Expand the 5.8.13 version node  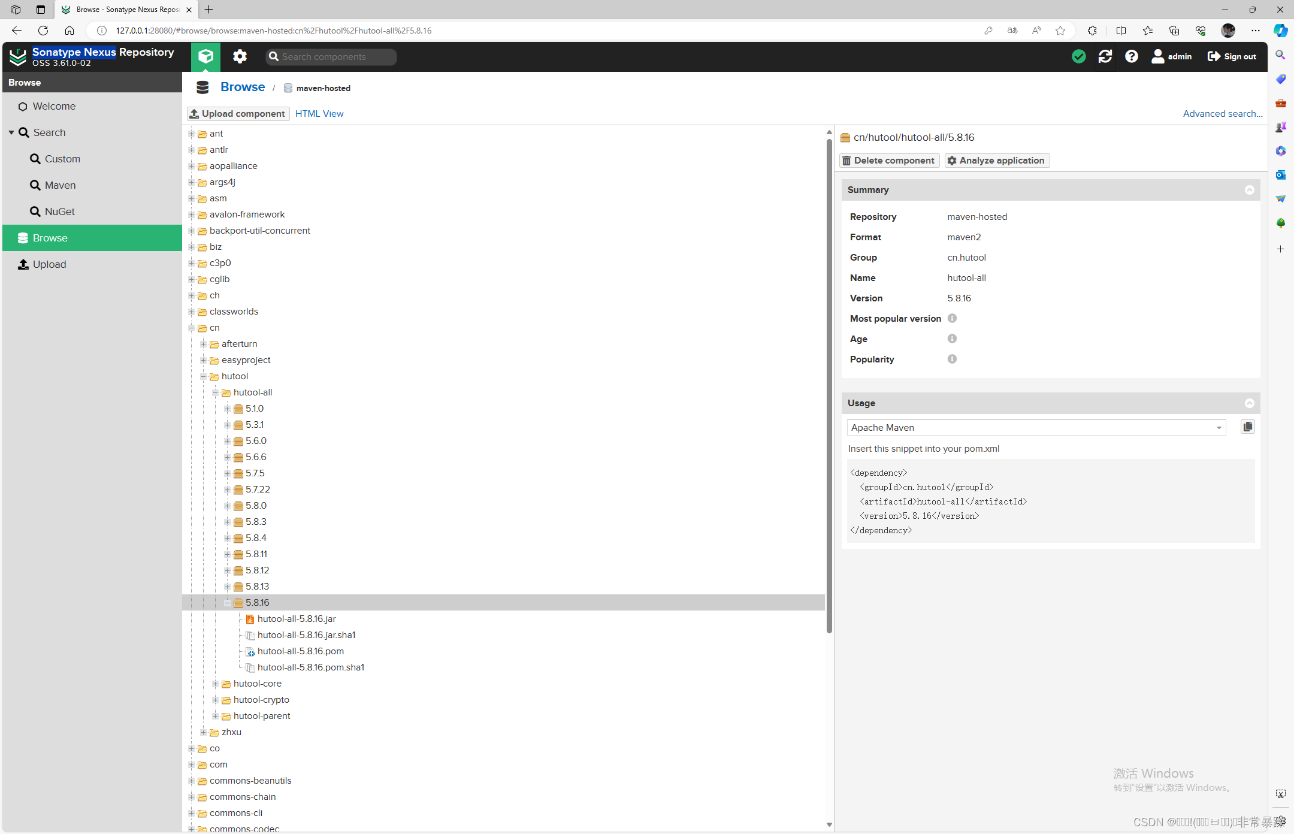tap(228, 587)
